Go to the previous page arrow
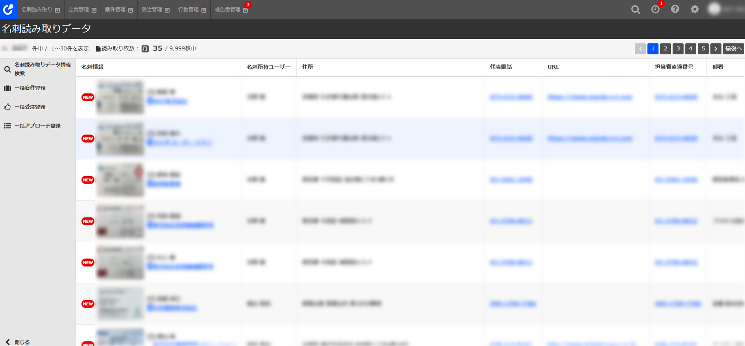 point(640,49)
